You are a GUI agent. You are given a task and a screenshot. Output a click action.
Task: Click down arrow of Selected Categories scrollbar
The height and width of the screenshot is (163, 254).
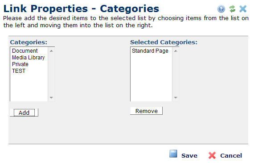(x=176, y=97)
